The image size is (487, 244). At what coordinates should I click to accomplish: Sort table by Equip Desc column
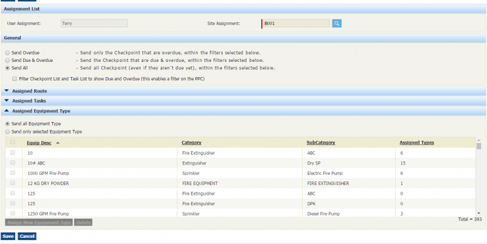(x=39, y=143)
